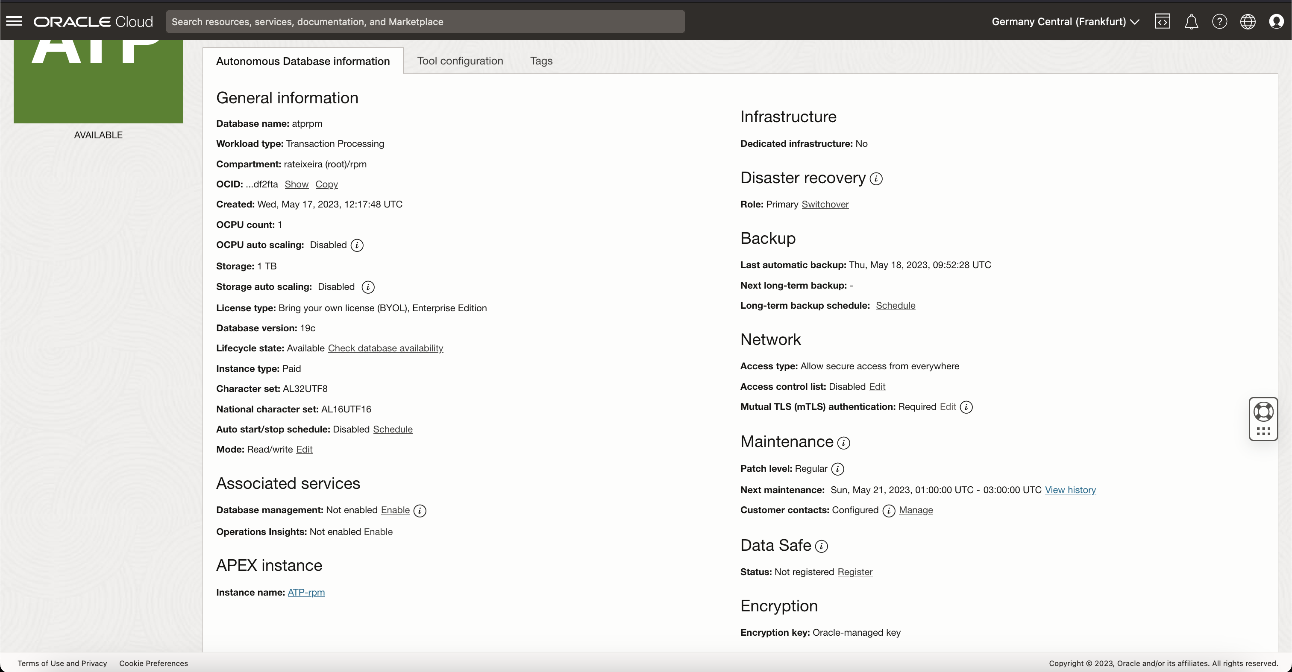Switch to the Tags tab
This screenshot has height=672, width=1292.
click(540, 61)
